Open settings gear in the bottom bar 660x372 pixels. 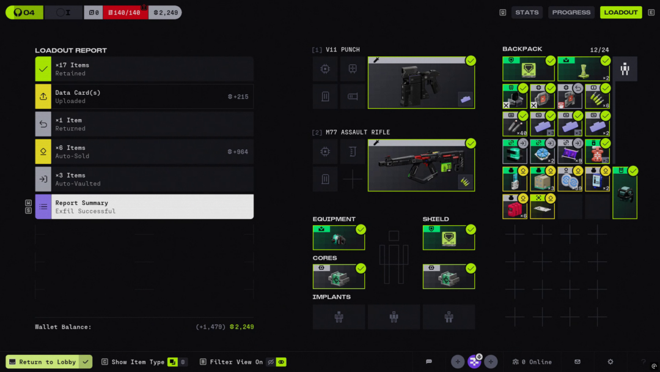610,362
